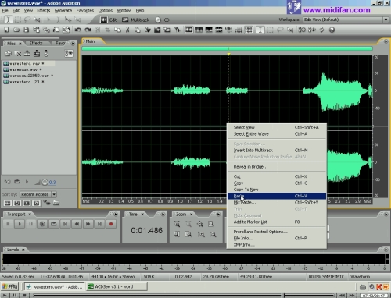
Task: Open Main panel options arrow at top right
Action: (x=386, y=41)
